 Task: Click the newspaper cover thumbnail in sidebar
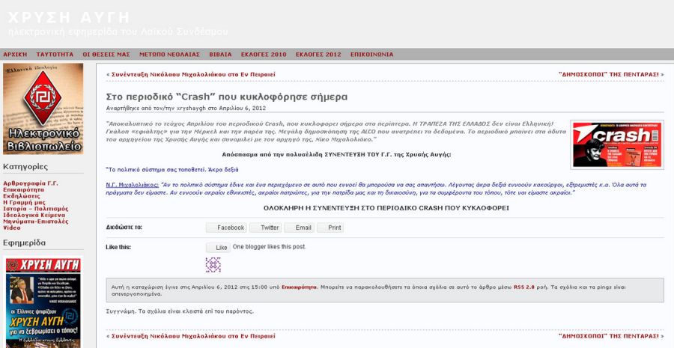tap(43, 303)
